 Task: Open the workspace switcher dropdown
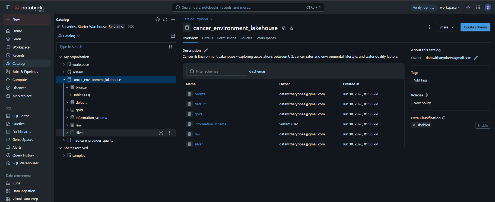coord(450,7)
